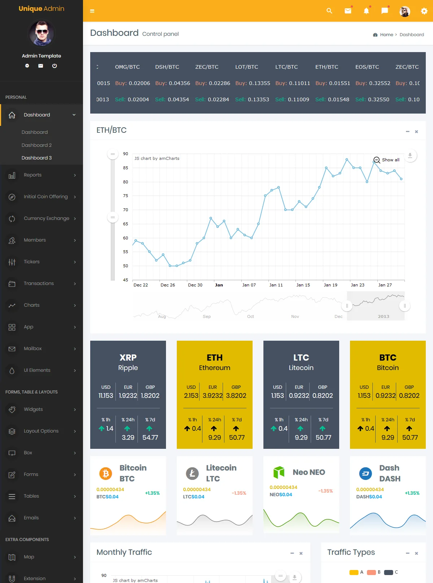The image size is (433, 583).
Task: Expand the Forms sidebar chevron
Action: pyautogui.click(x=75, y=475)
